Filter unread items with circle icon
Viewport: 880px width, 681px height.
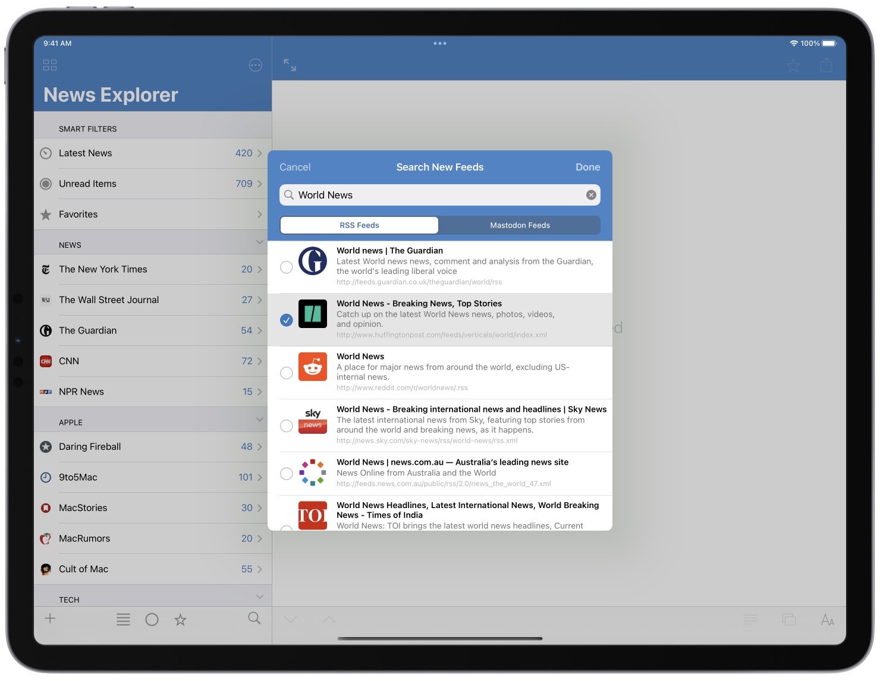pos(152,620)
